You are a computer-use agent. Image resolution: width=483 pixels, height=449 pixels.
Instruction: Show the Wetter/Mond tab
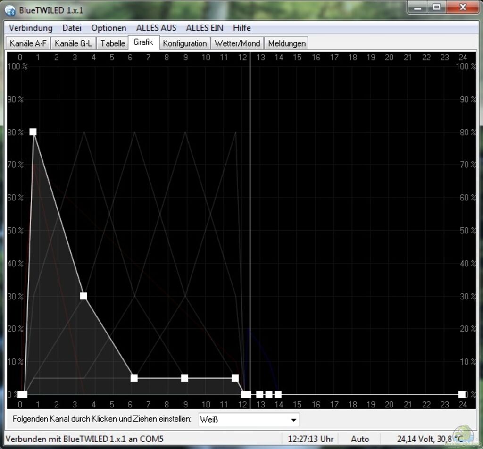click(237, 43)
